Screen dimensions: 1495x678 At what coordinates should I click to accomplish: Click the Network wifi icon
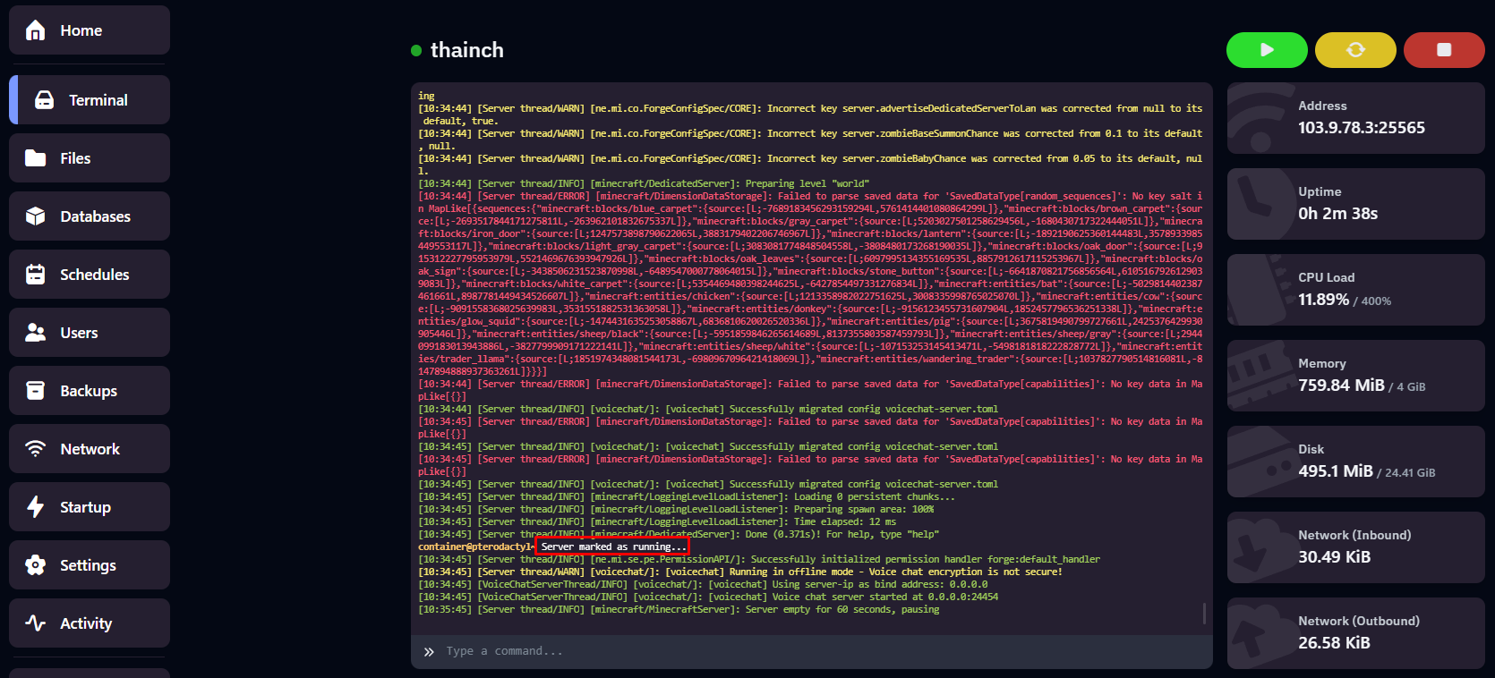[36, 449]
